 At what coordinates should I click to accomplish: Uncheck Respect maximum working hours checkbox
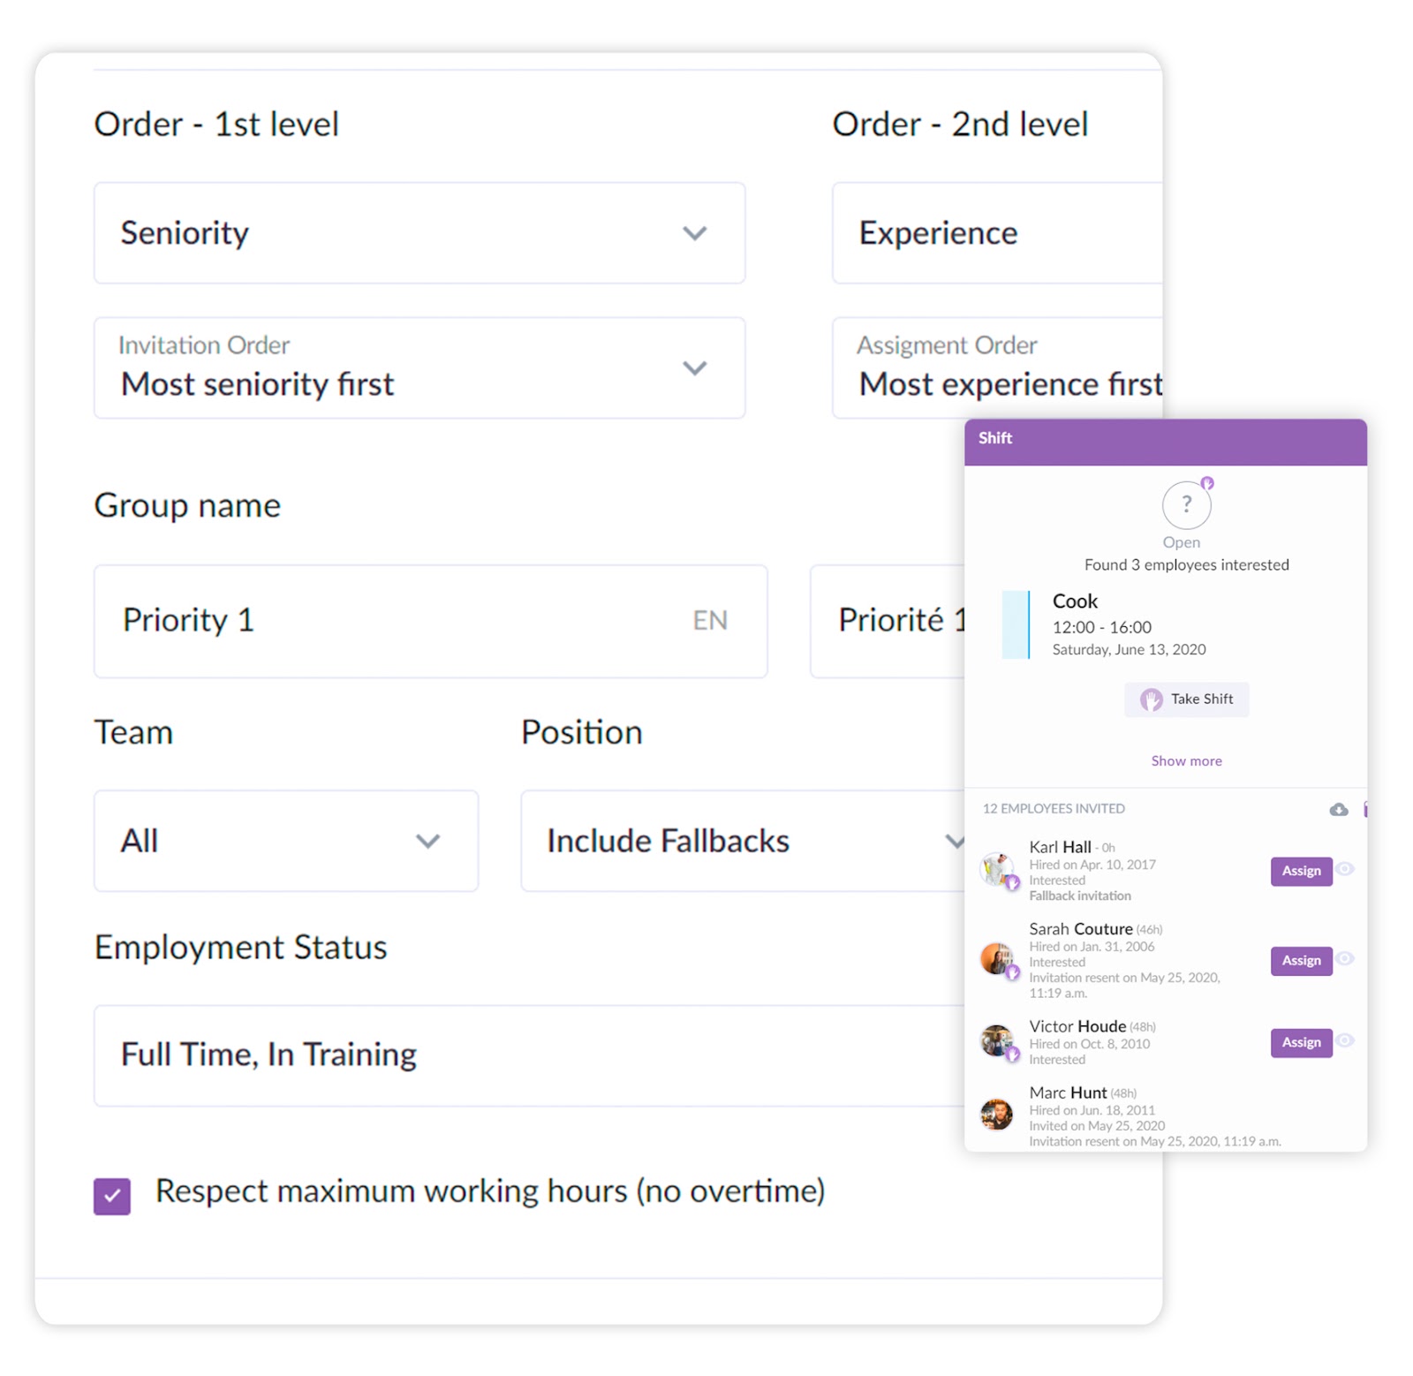pos(112,1196)
